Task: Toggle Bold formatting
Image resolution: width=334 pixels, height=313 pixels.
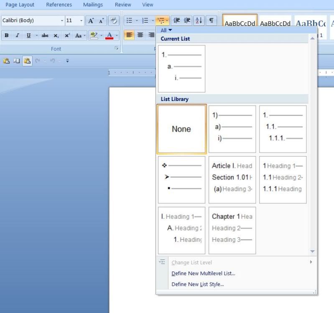Action: coord(7,36)
